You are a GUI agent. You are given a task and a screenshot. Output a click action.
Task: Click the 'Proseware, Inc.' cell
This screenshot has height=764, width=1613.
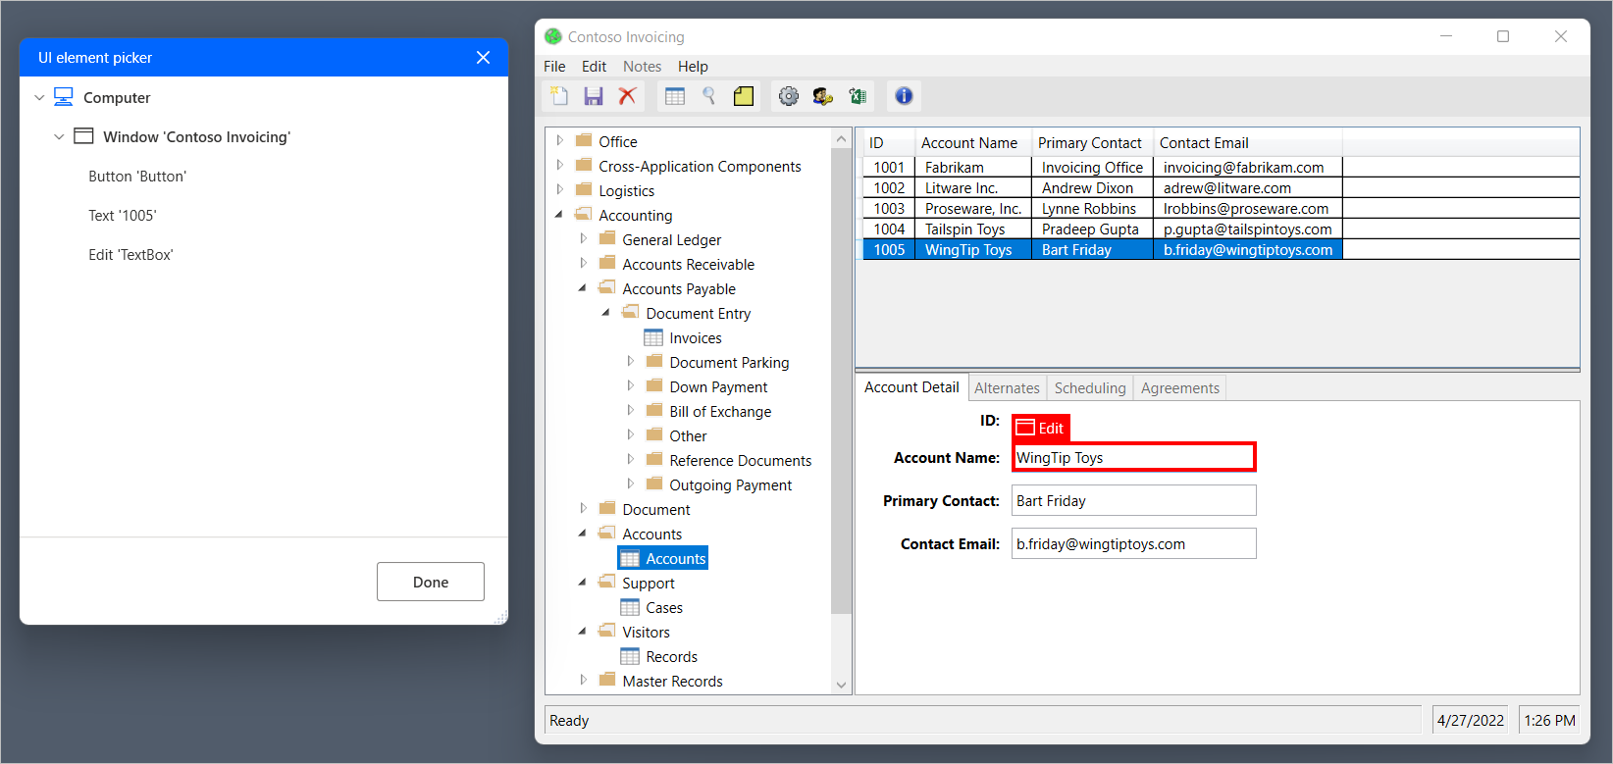[973, 209]
